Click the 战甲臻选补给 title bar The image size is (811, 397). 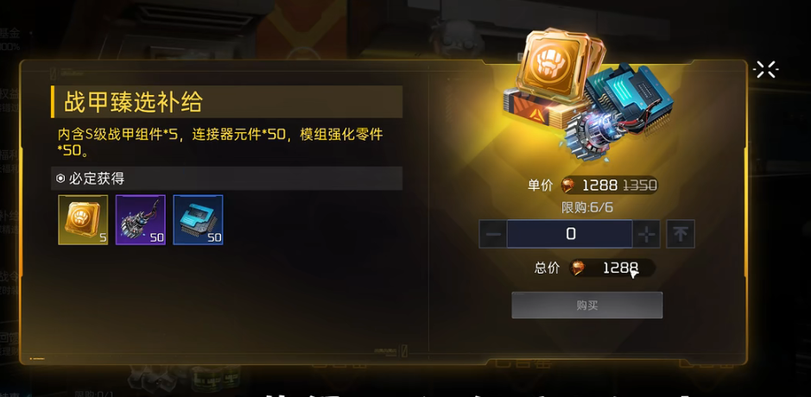(x=226, y=102)
